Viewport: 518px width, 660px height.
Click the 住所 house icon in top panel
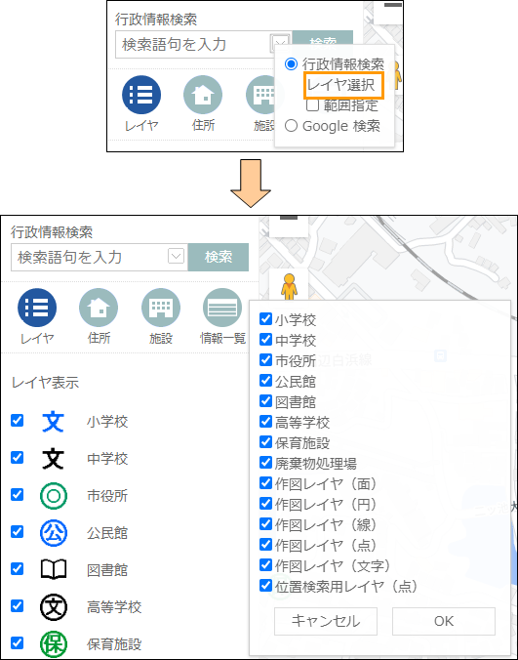pos(203,95)
